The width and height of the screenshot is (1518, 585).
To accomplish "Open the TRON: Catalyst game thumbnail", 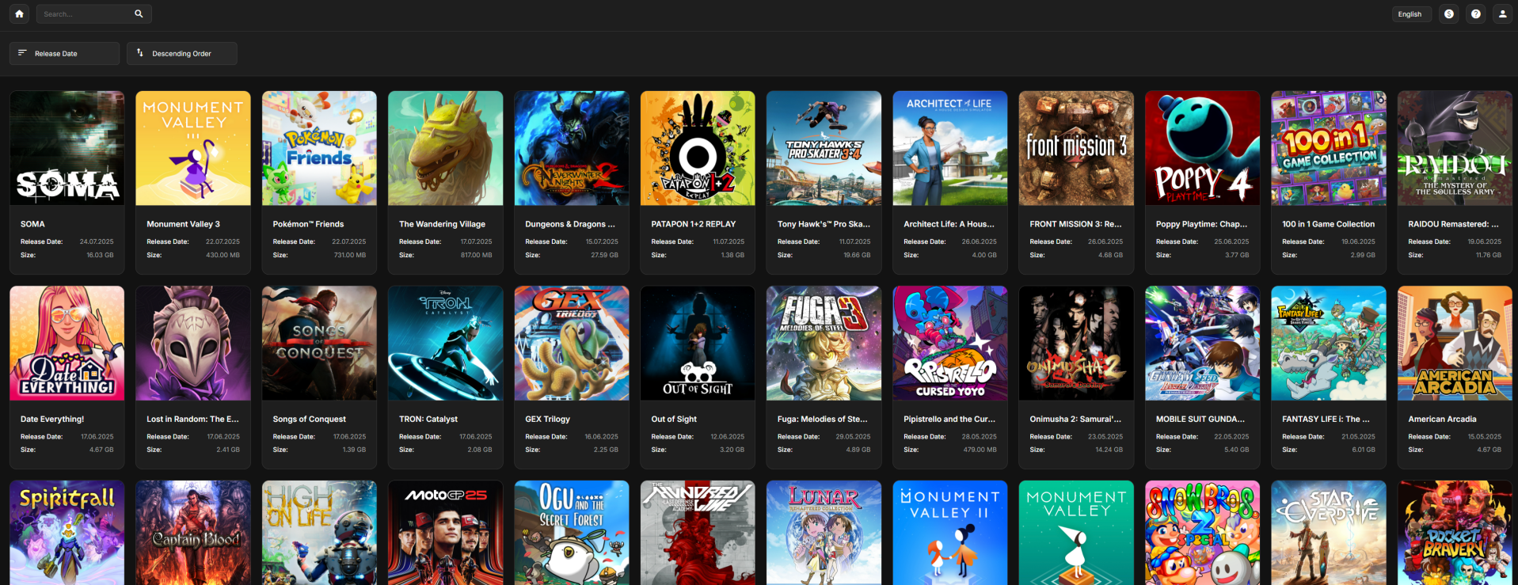I will [445, 343].
